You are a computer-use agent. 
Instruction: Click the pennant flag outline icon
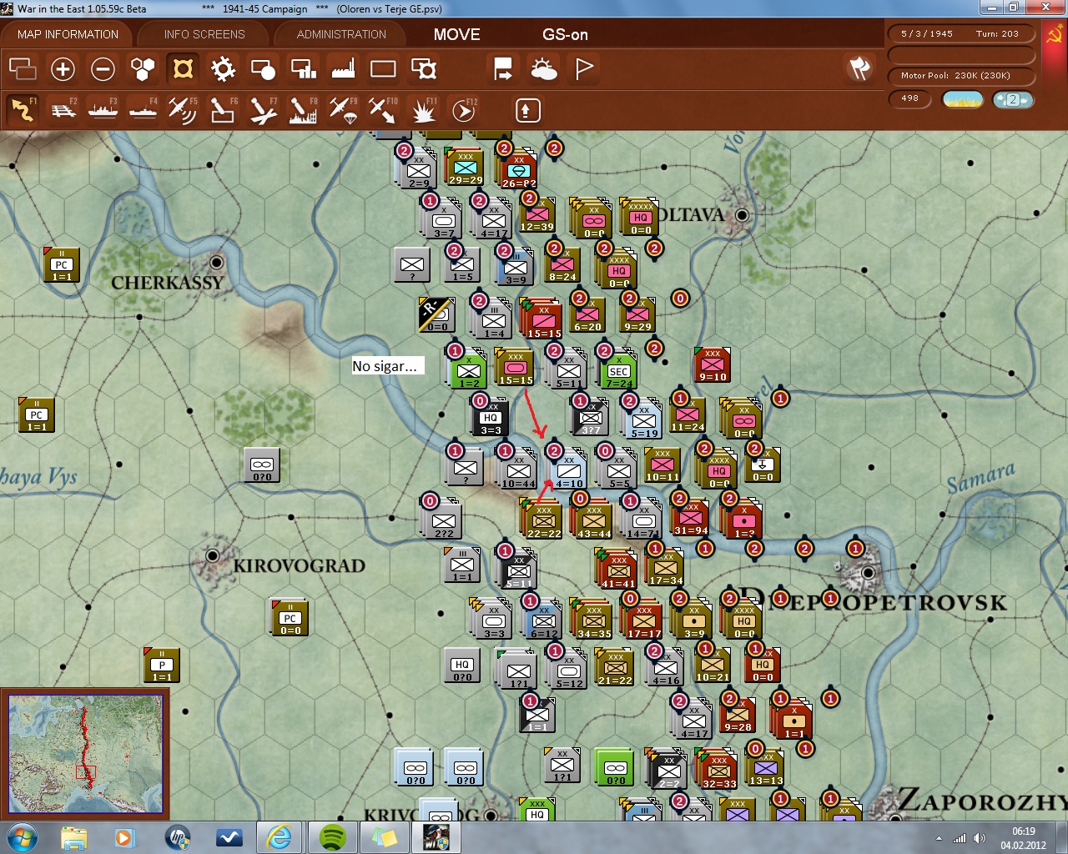coord(584,68)
